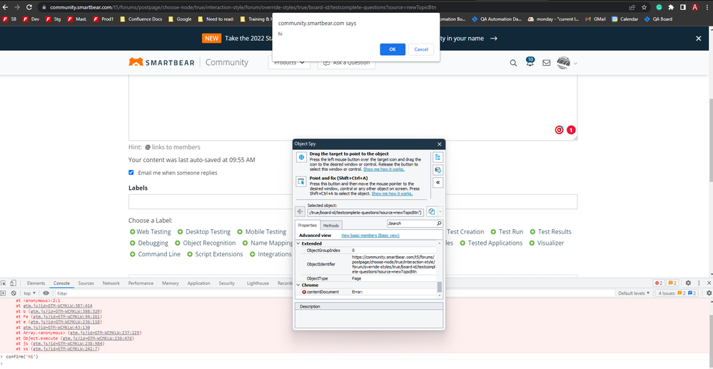
Task: Click the Object Spy back arrow
Action: tap(300, 211)
